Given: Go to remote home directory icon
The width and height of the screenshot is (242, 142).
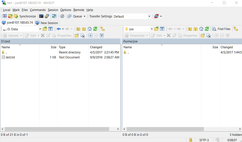Looking at the screenshot, I should (201, 29).
